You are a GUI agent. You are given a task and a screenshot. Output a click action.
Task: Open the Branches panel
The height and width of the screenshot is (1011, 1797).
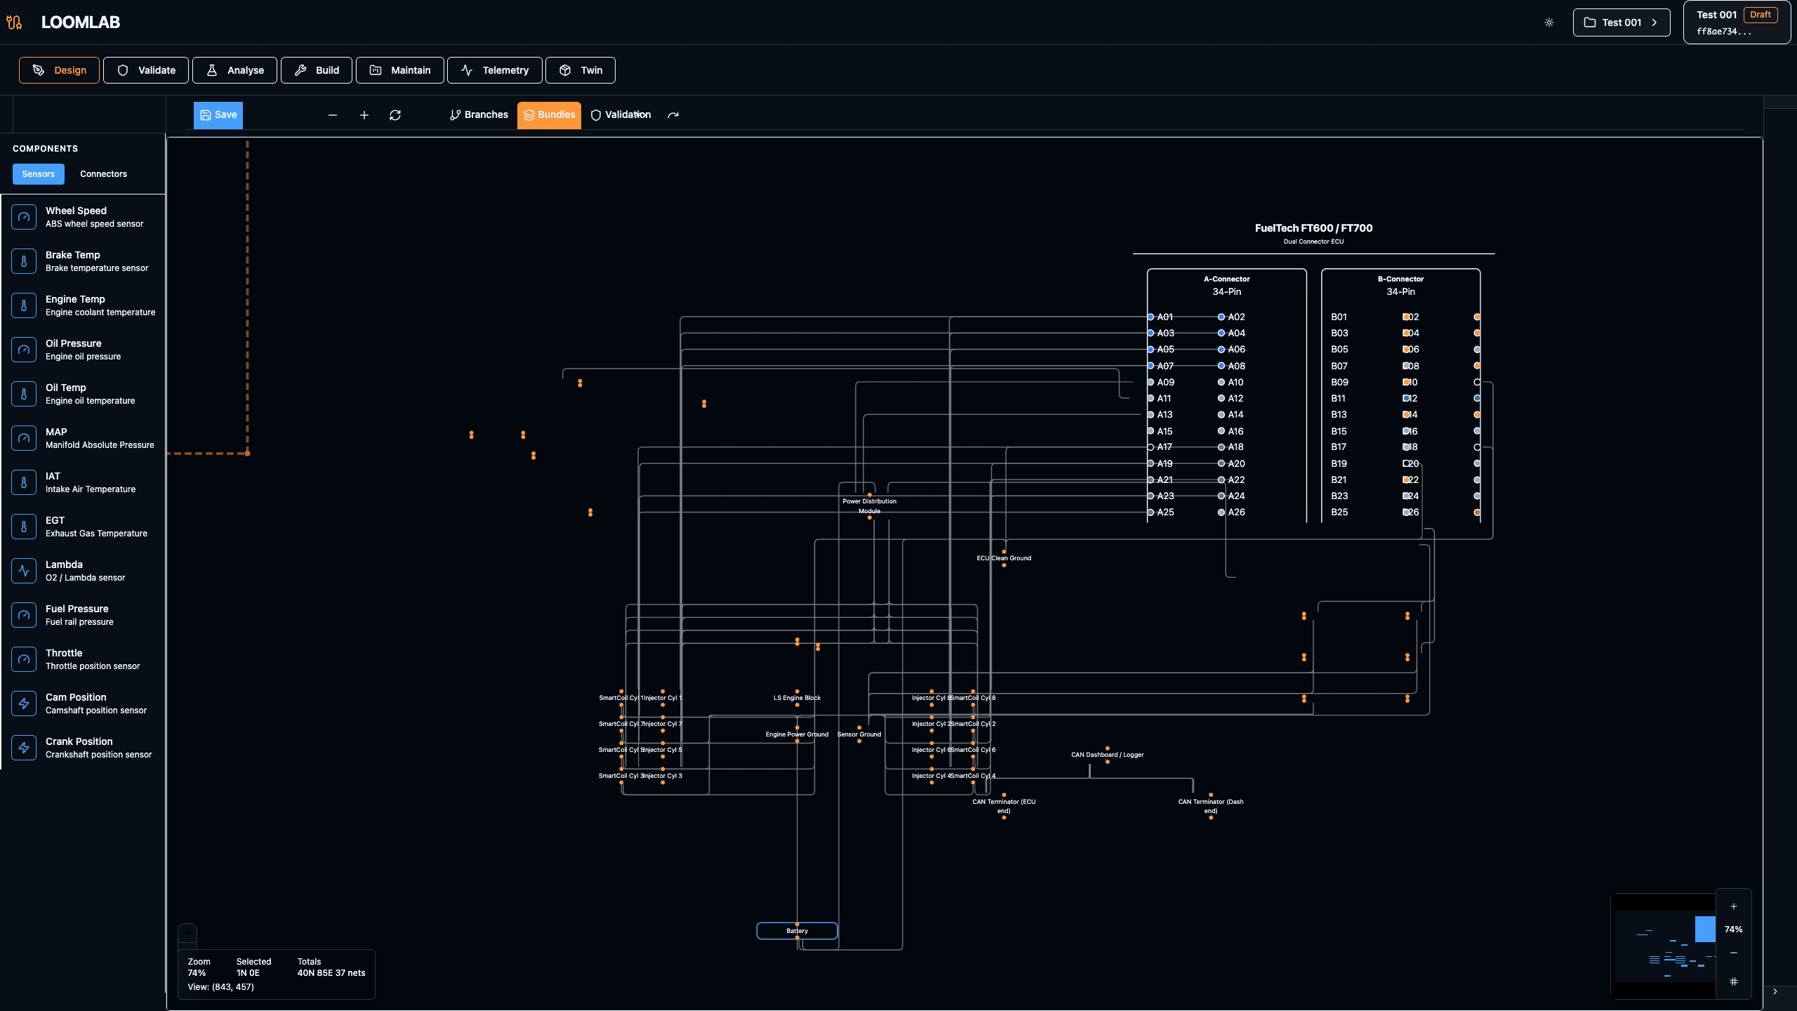click(x=478, y=114)
